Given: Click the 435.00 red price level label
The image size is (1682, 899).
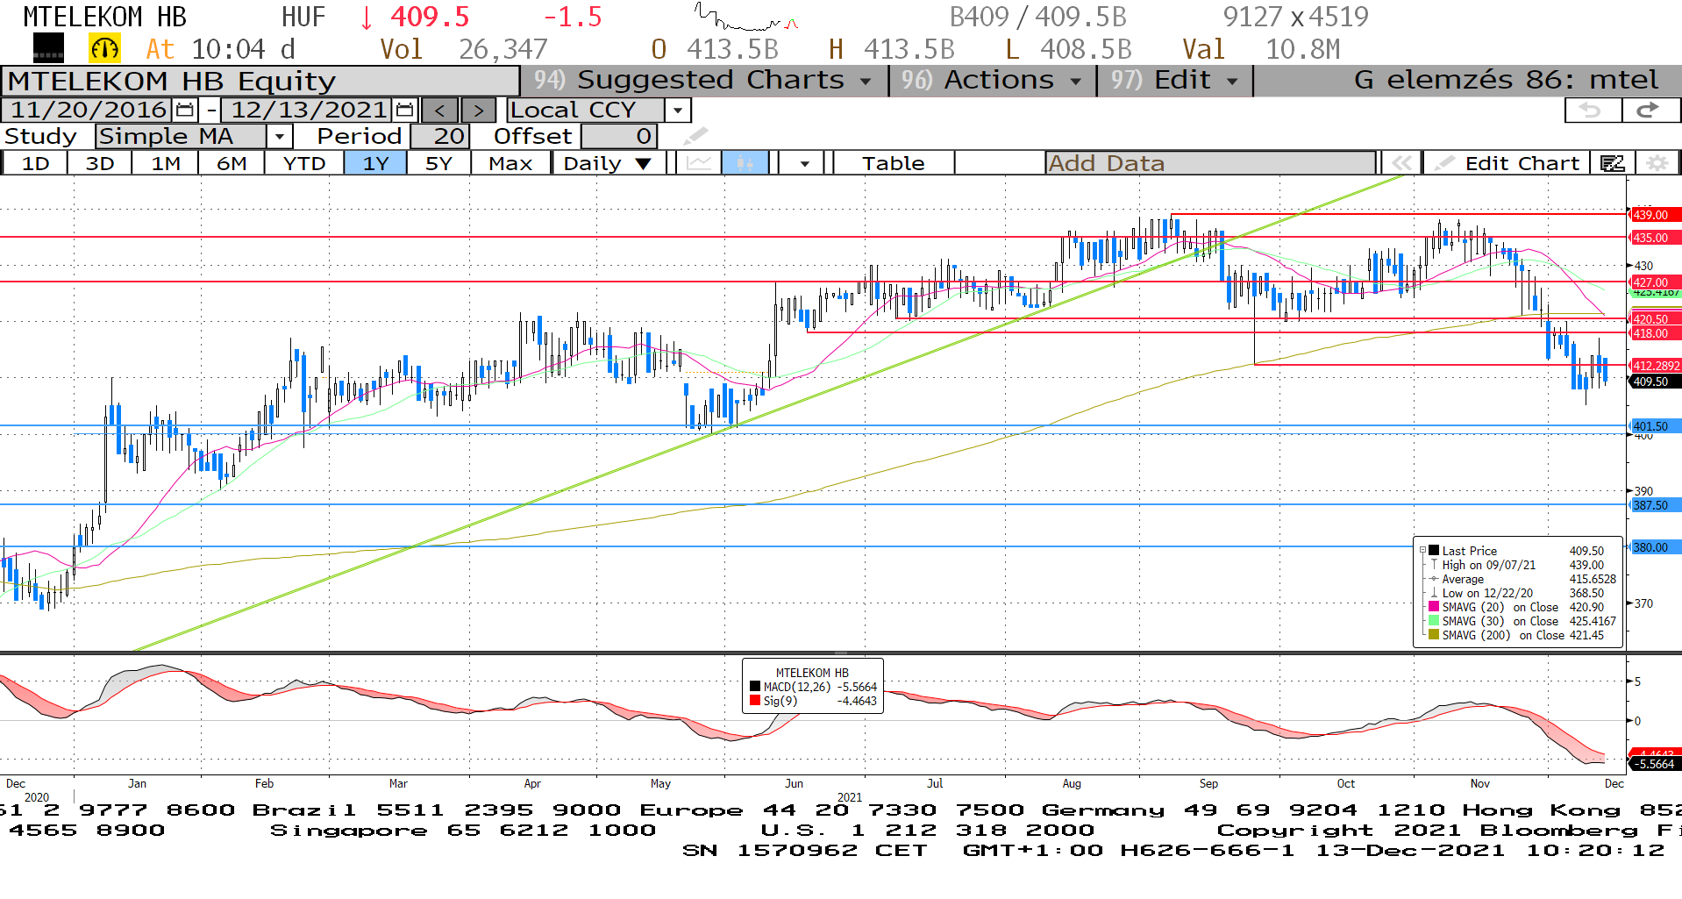Looking at the screenshot, I should 1655,238.
